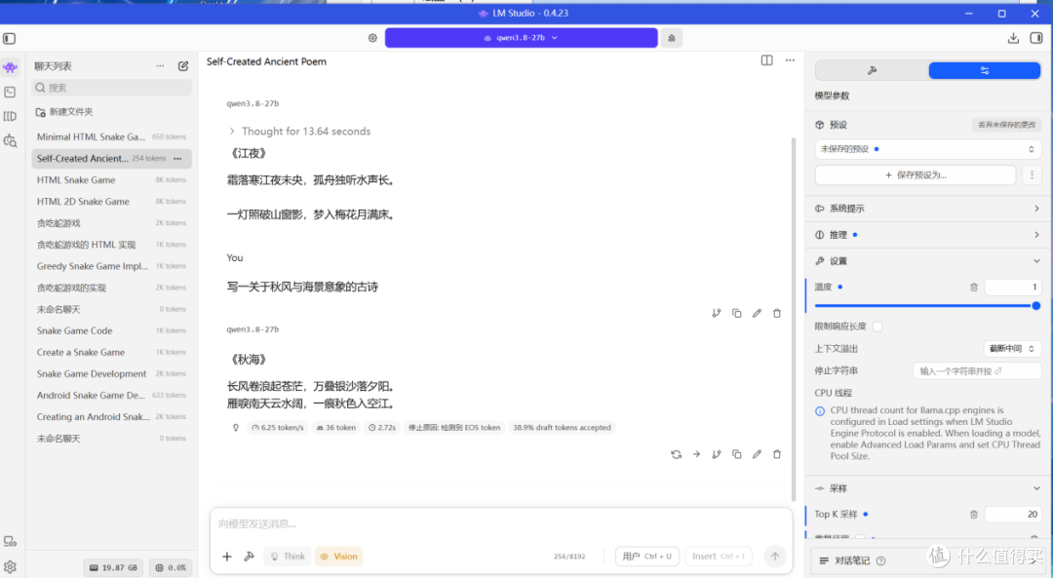
Task: Click the new folder icon 新建文件夹
Action: point(41,112)
